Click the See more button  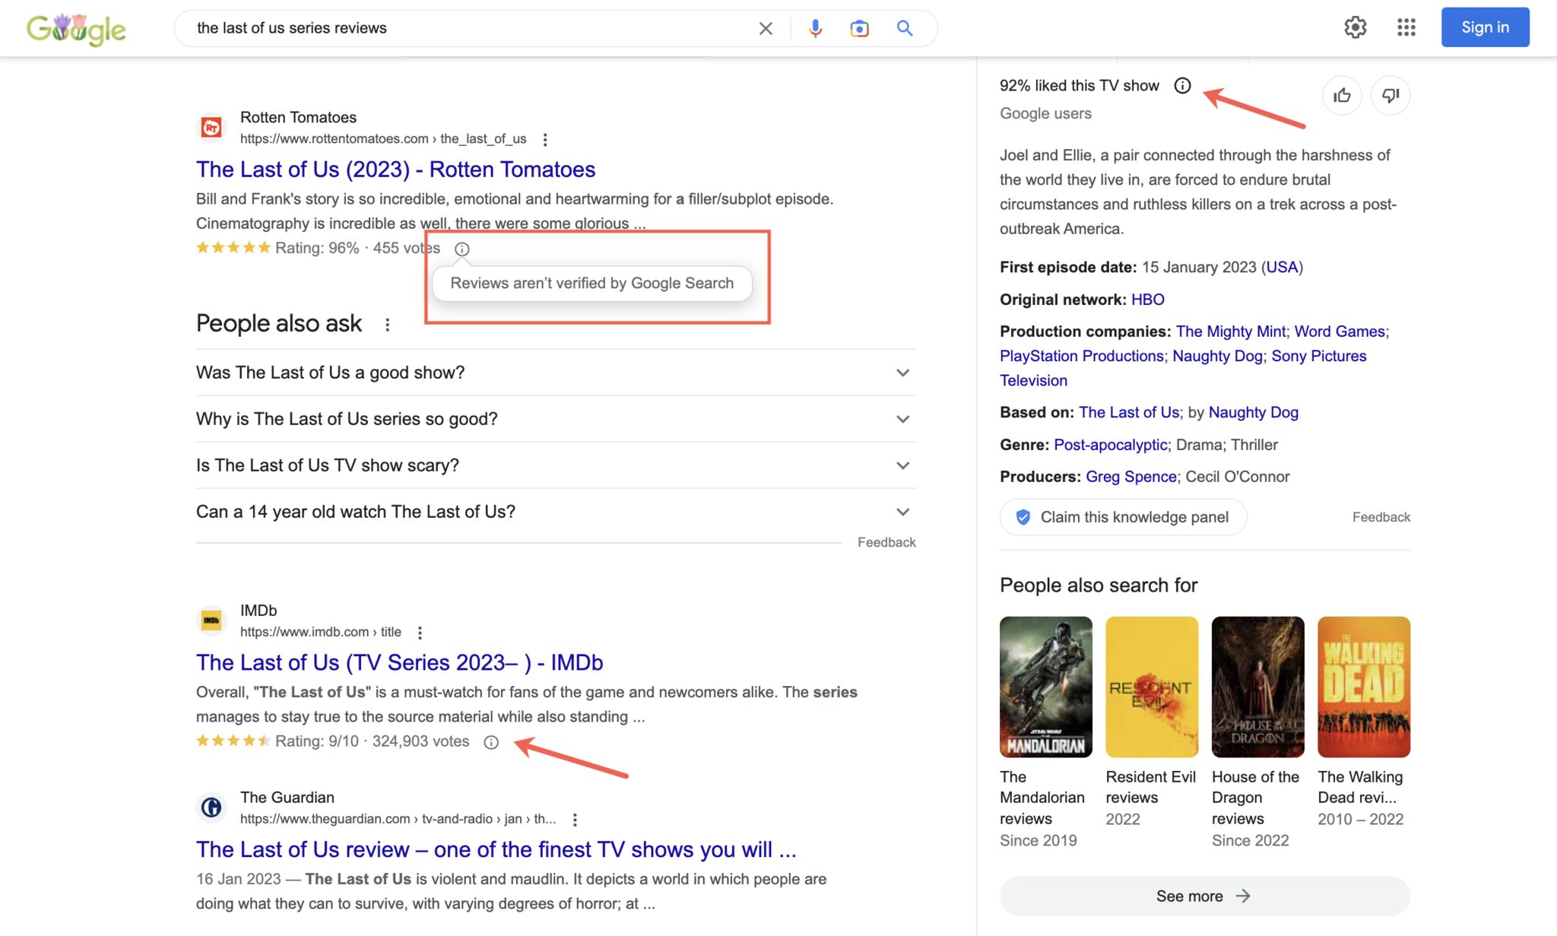[x=1204, y=896]
